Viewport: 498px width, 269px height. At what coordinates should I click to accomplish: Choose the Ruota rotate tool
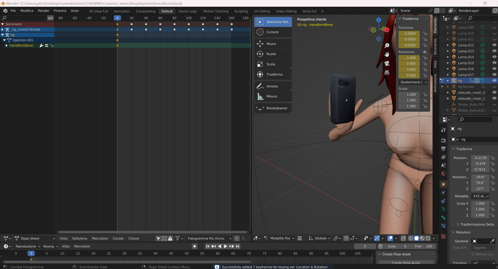[273, 54]
